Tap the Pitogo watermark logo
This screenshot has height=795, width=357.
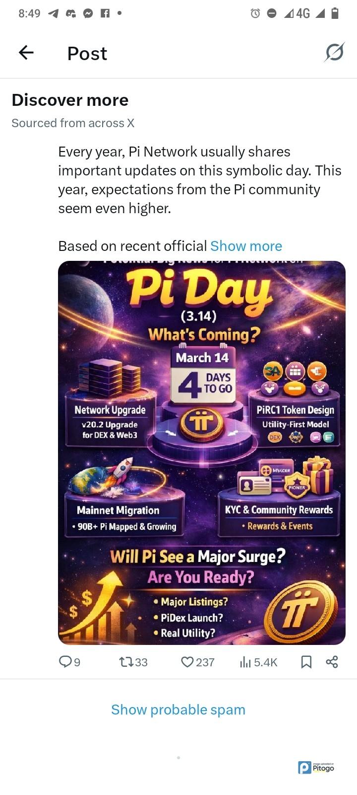[316, 768]
